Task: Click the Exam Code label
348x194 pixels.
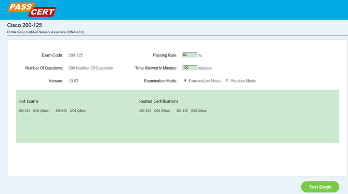Action: [x=52, y=55]
